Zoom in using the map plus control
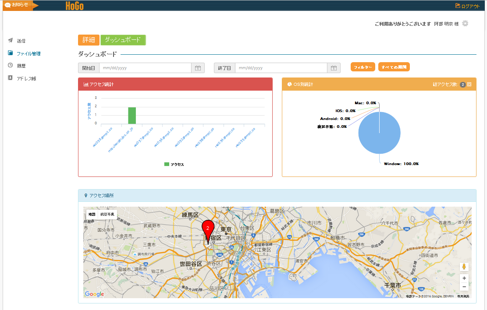The width and height of the screenshot is (487, 310). click(464, 278)
